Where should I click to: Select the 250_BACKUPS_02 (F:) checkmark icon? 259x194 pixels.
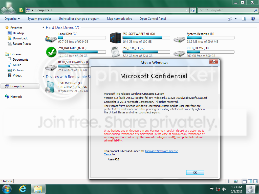coord(51,52)
